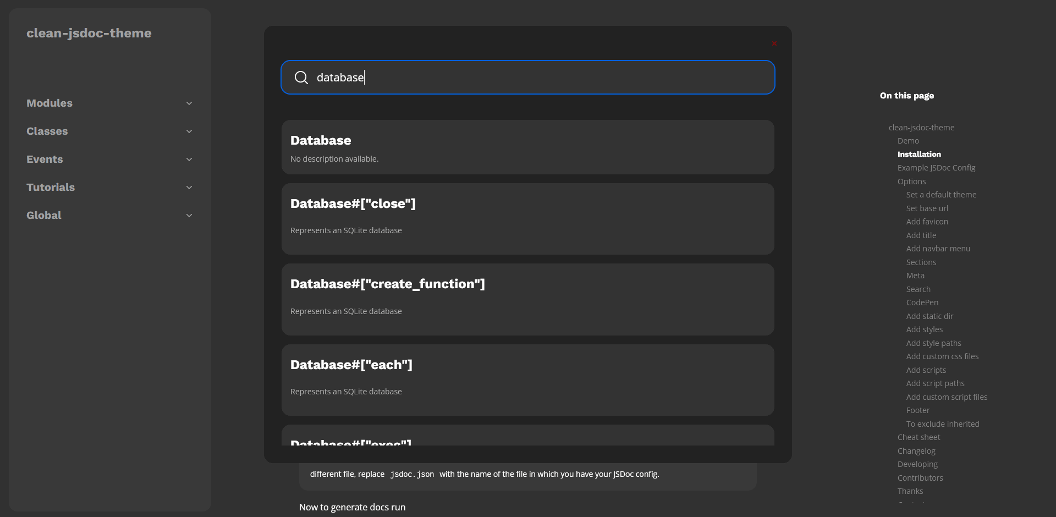This screenshot has width=1056, height=517.
Task: Open the Contributors link
Action: tap(920, 477)
